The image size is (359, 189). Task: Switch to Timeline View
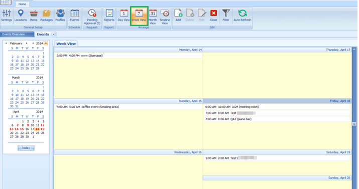coord(165,17)
